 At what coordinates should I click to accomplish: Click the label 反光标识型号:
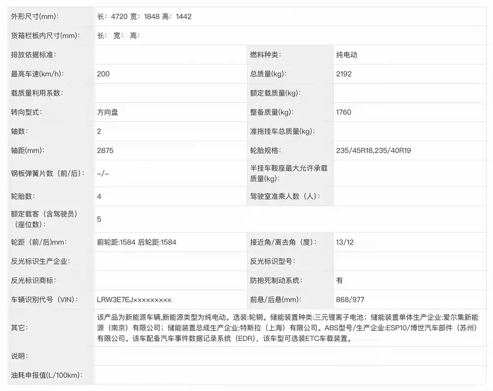pyautogui.click(x=273, y=261)
